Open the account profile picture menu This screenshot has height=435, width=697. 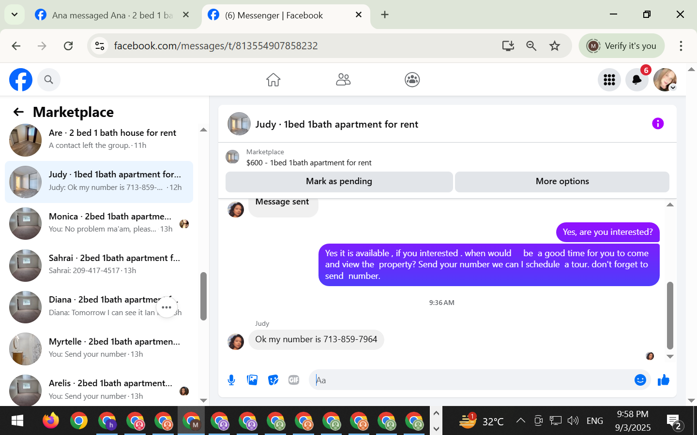(665, 80)
